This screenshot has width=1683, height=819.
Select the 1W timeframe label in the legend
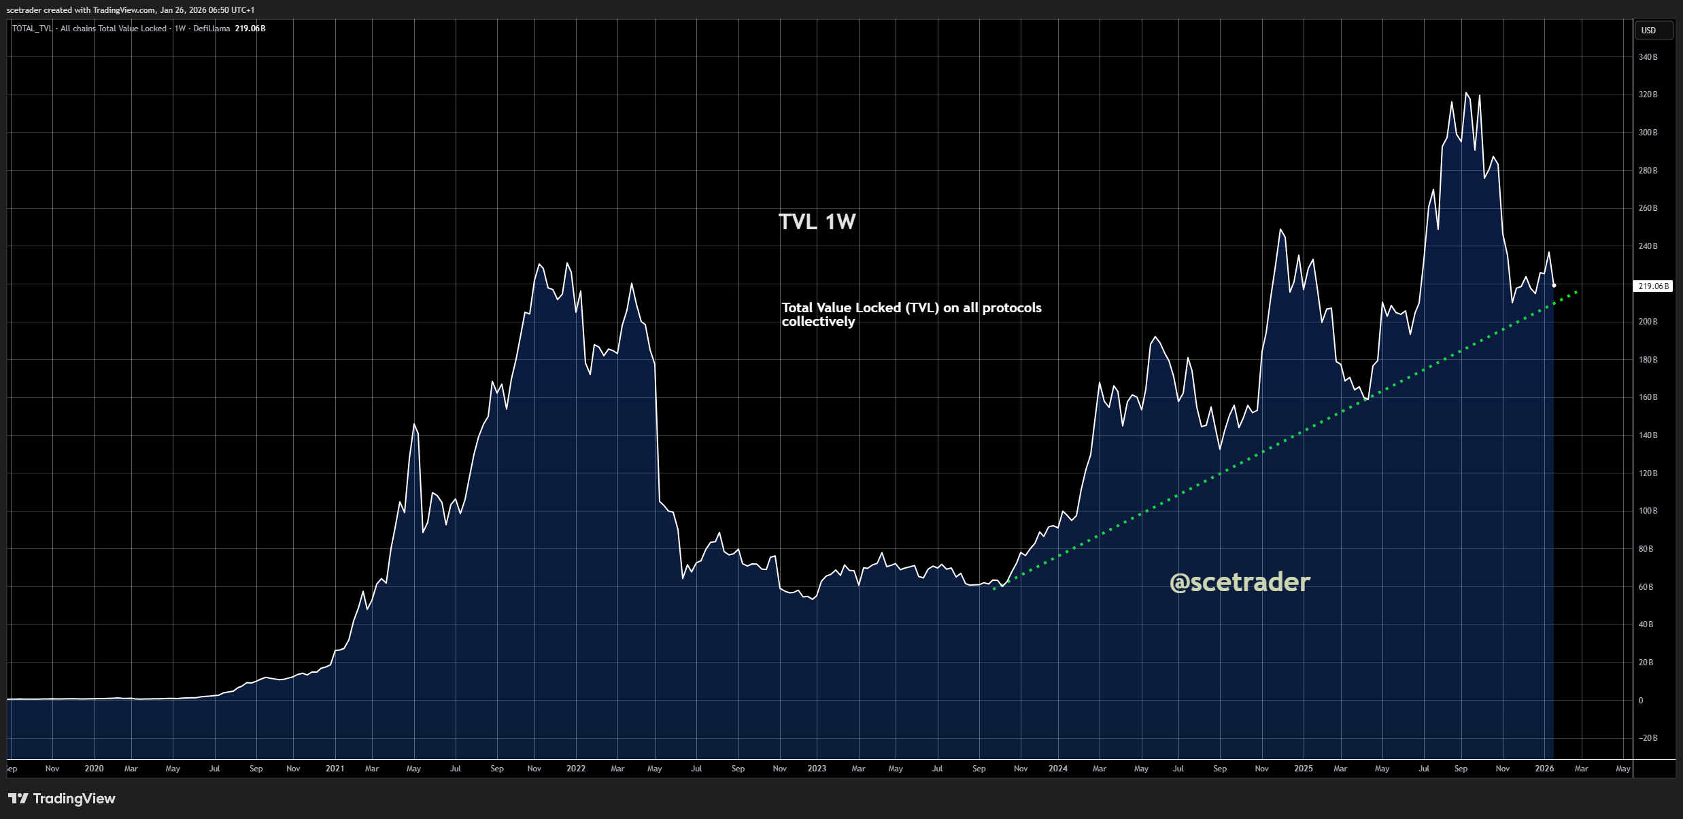(180, 29)
